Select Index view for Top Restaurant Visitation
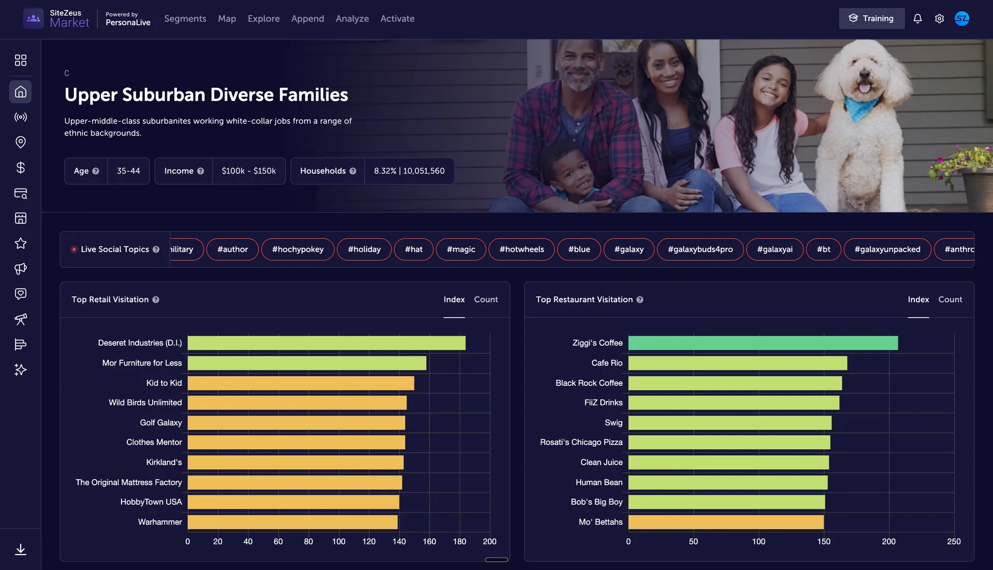This screenshot has height=570, width=993. click(918, 300)
